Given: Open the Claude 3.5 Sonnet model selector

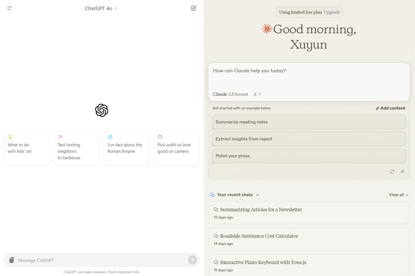Looking at the screenshot, I should point(230,94).
